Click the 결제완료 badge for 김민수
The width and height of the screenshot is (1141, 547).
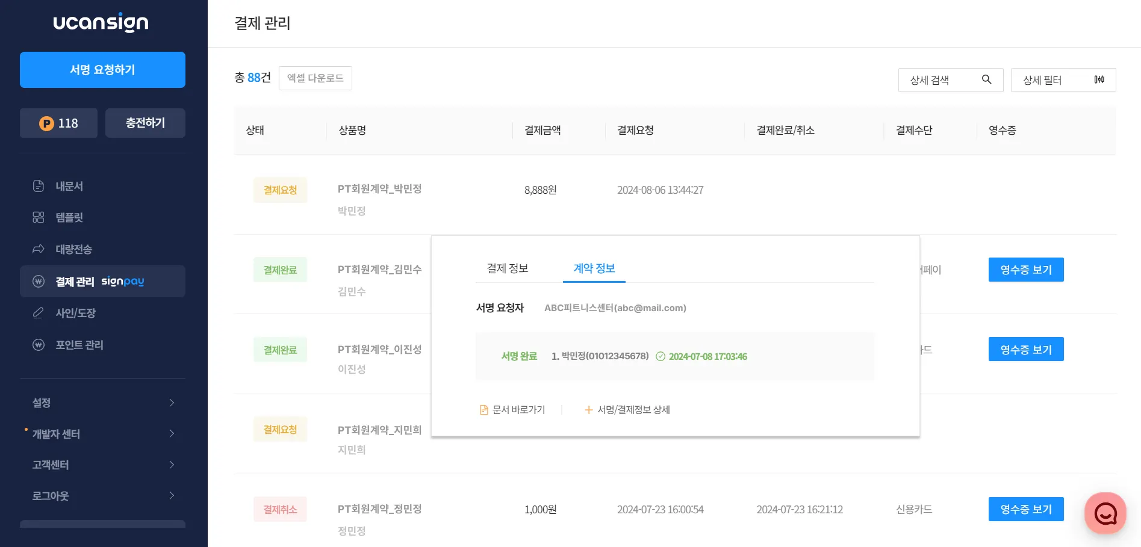(x=281, y=270)
